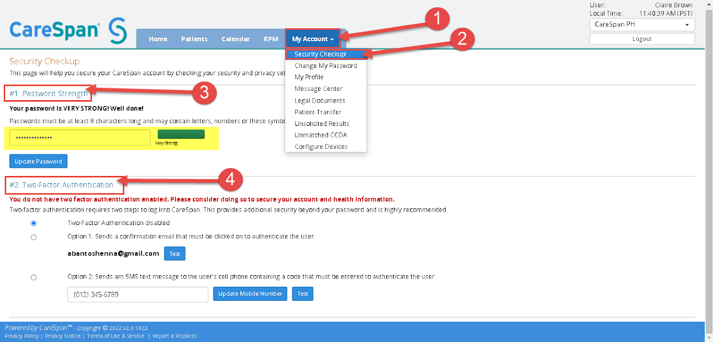This screenshot has height=342, width=713.
Task: Open My Profile menu item
Action: [309, 77]
